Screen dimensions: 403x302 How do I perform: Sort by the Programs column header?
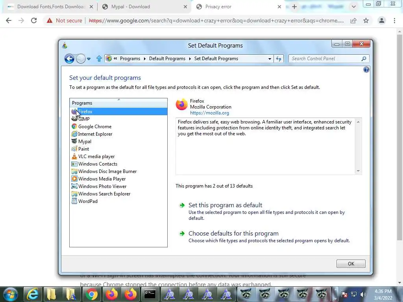click(118, 103)
